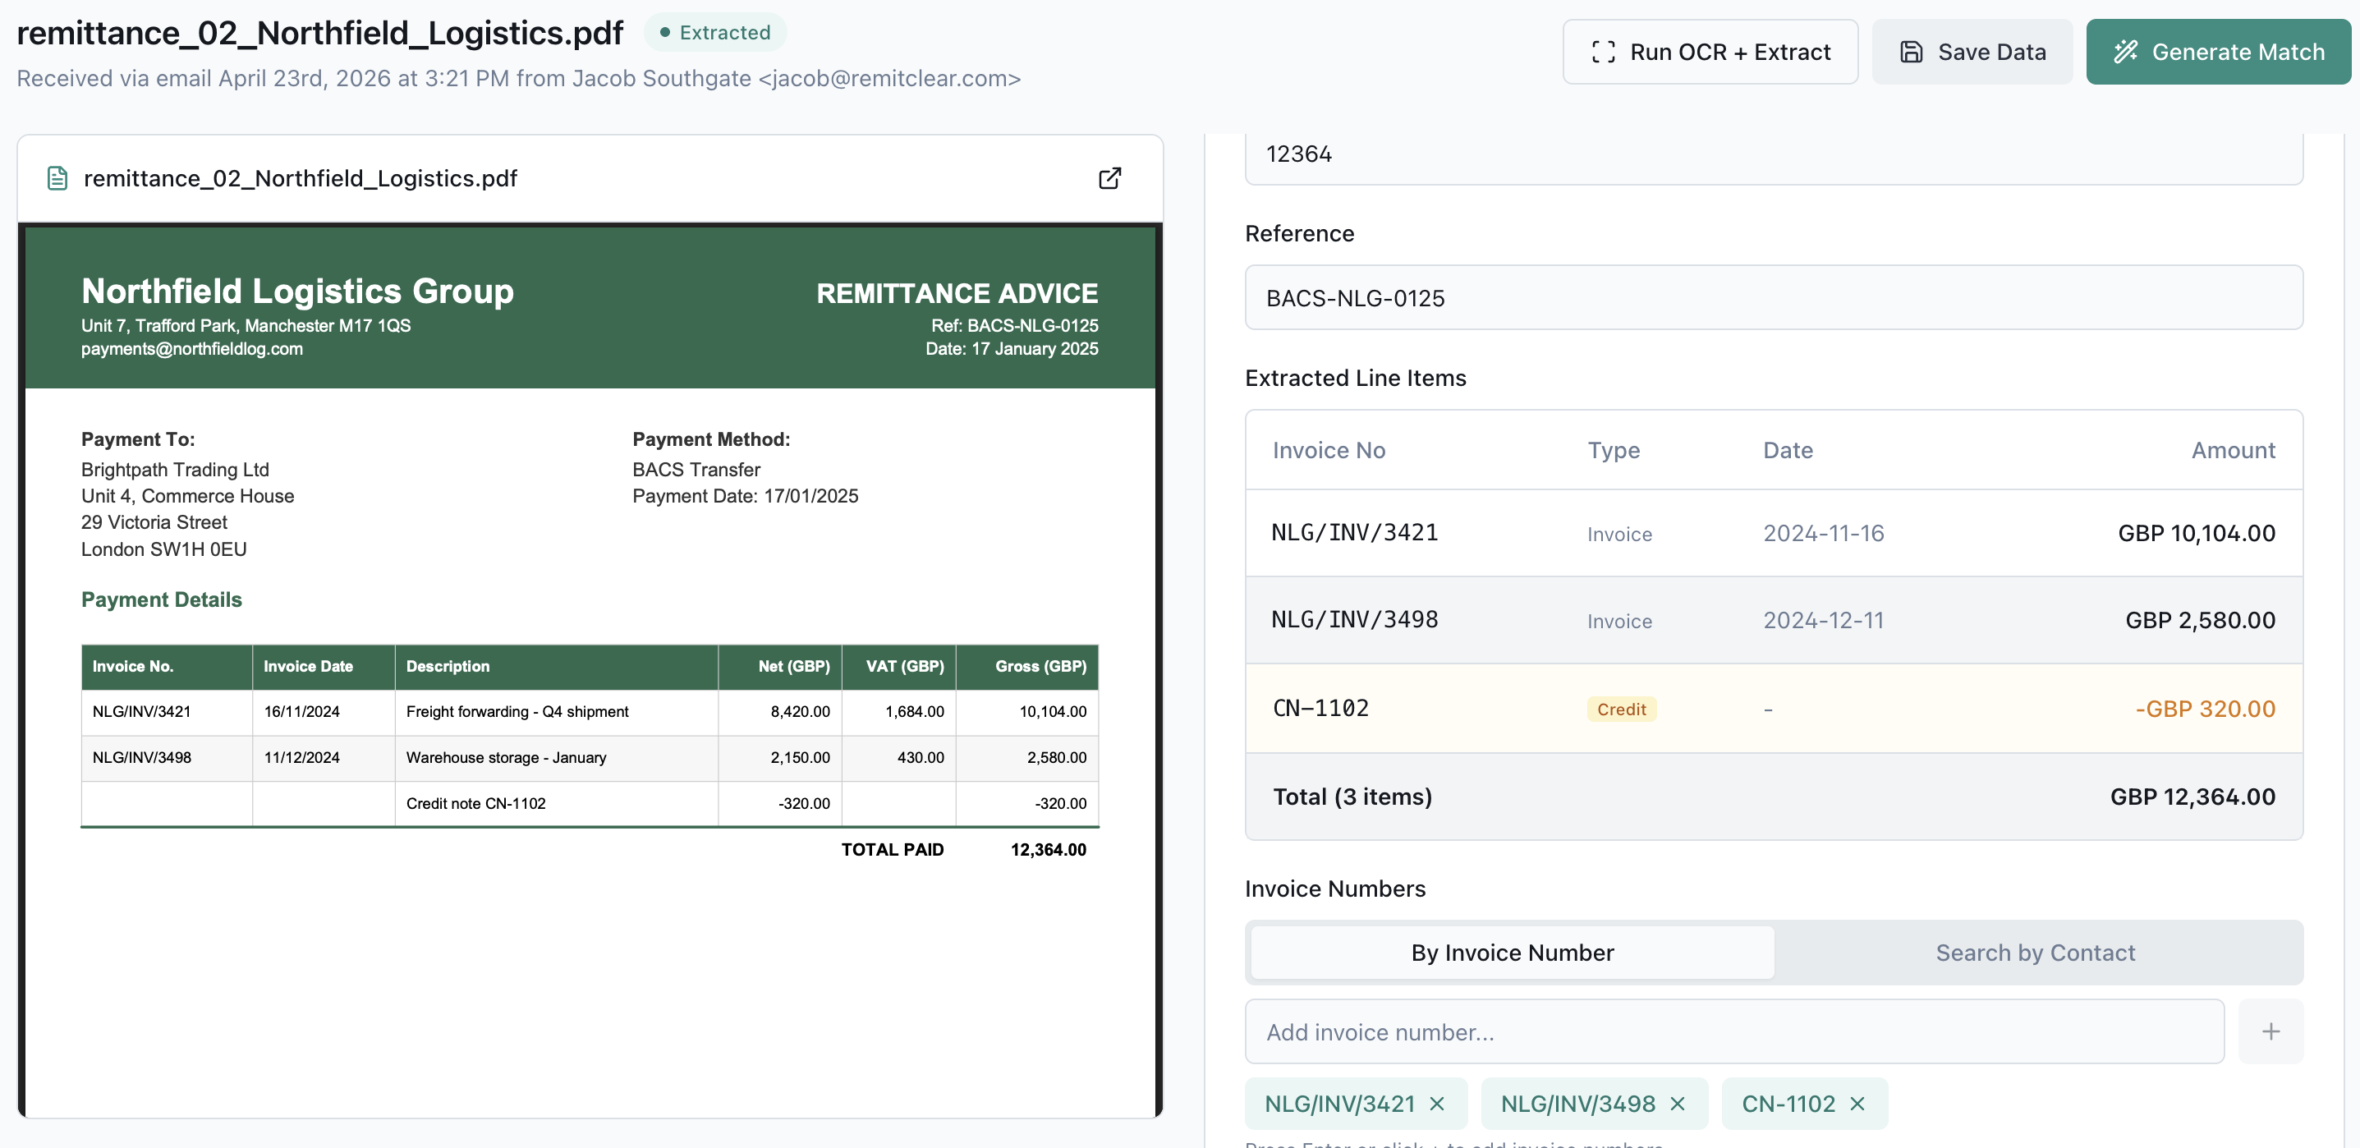Click the PDF document file icon
The width and height of the screenshot is (2360, 1148).
click(57, 177)
